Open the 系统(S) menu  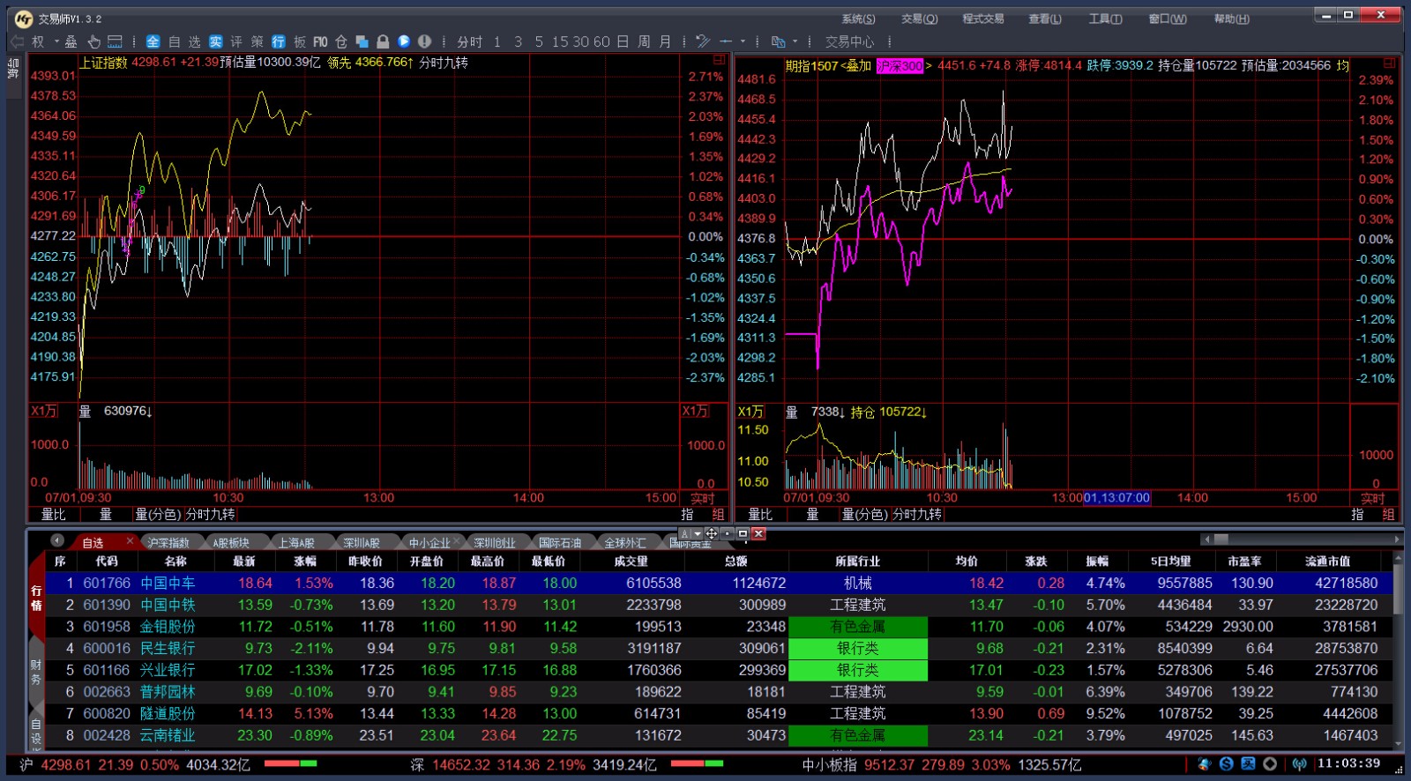857,19
